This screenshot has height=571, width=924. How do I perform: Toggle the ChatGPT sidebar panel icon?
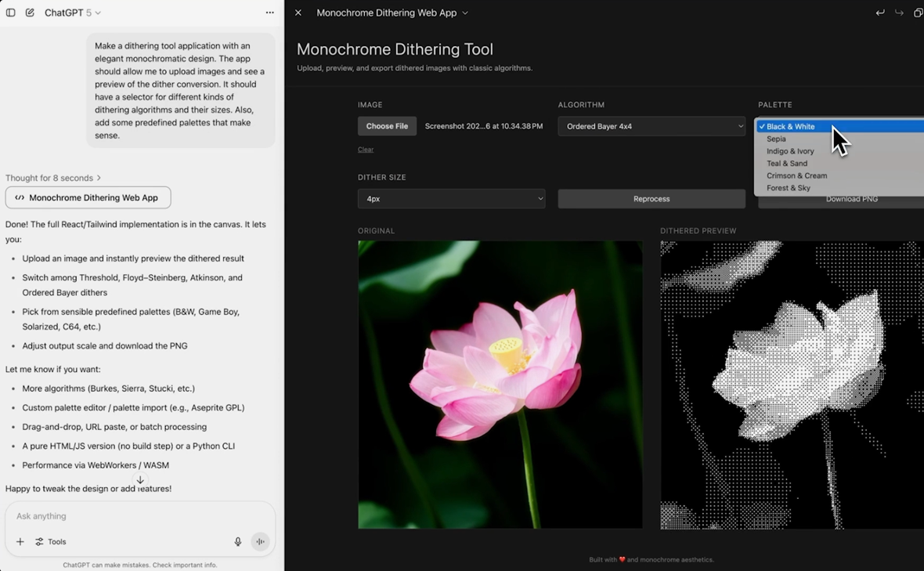pos(11,13)
